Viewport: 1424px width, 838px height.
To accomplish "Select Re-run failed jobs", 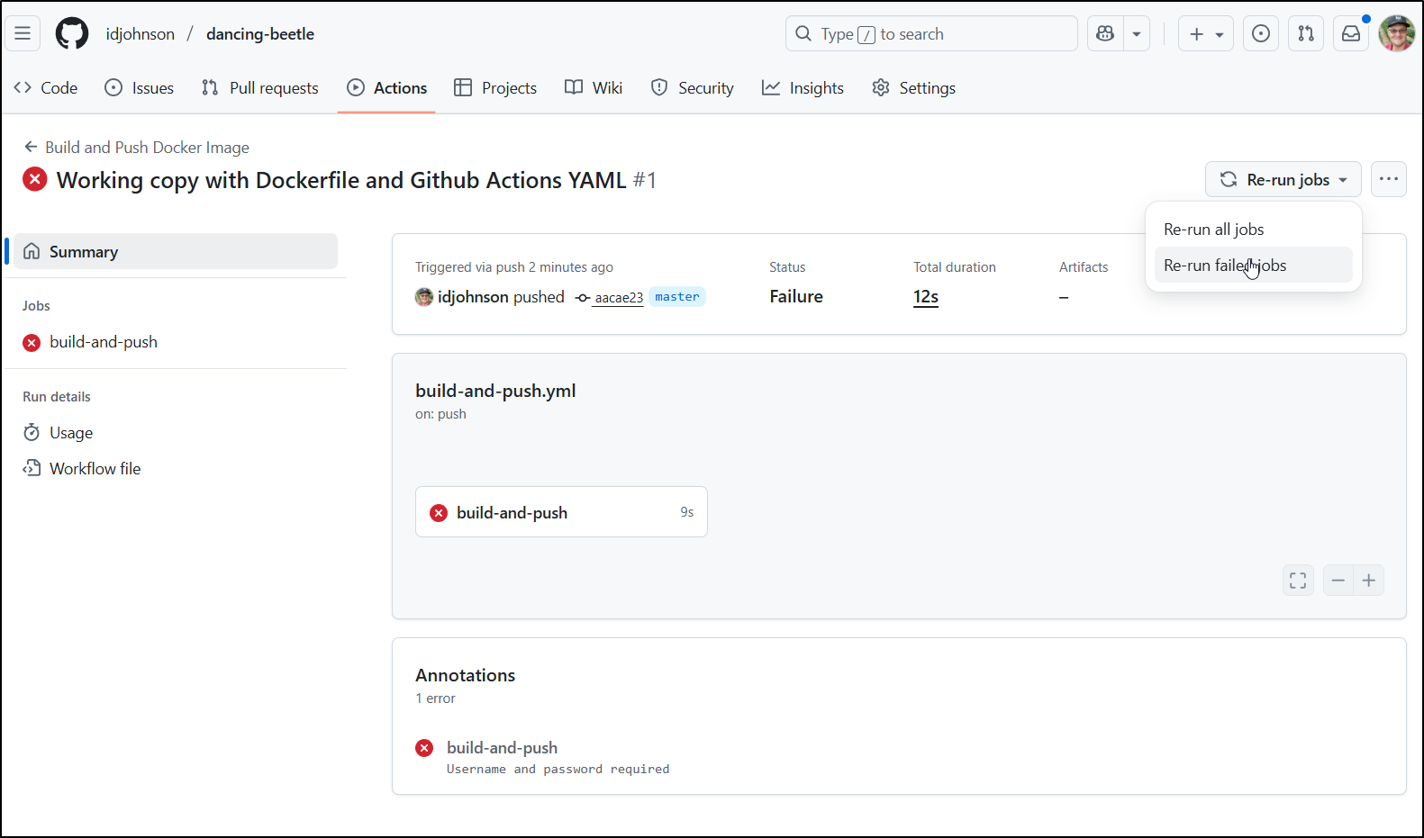I will (1225, 266).
